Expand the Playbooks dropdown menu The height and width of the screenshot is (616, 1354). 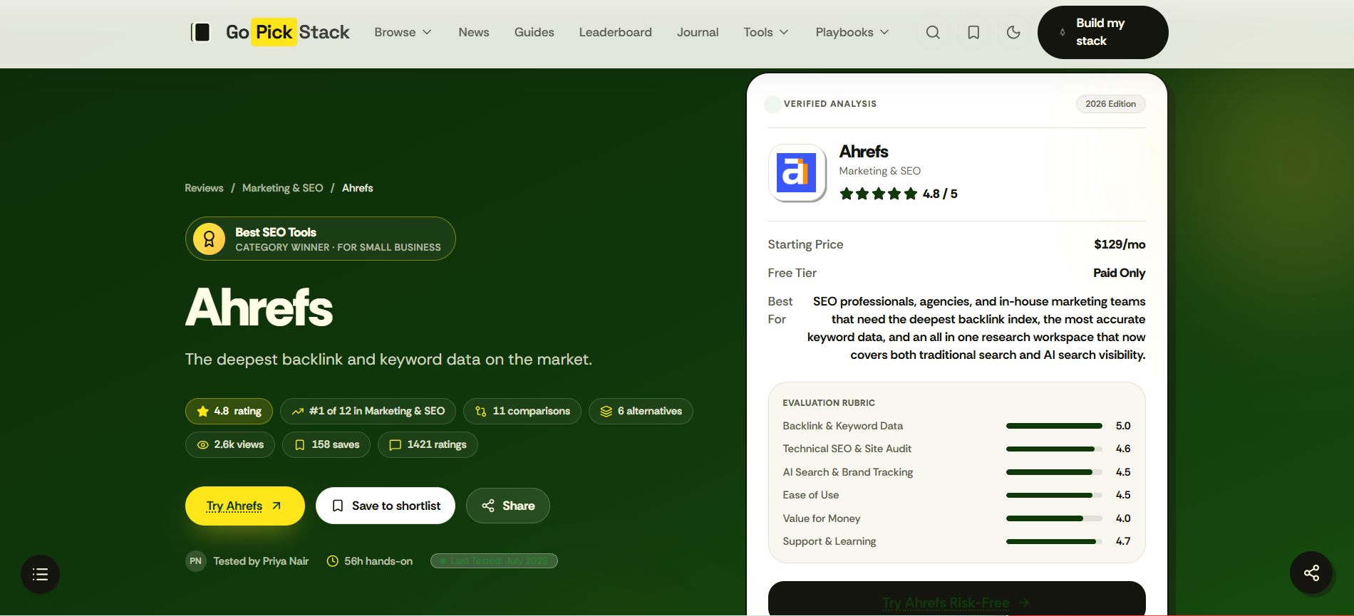(x=852, y=32)
